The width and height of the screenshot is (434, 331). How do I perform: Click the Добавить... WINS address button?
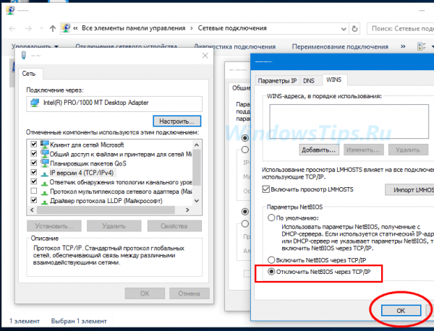pyautogui.click(x=319, y=150)
